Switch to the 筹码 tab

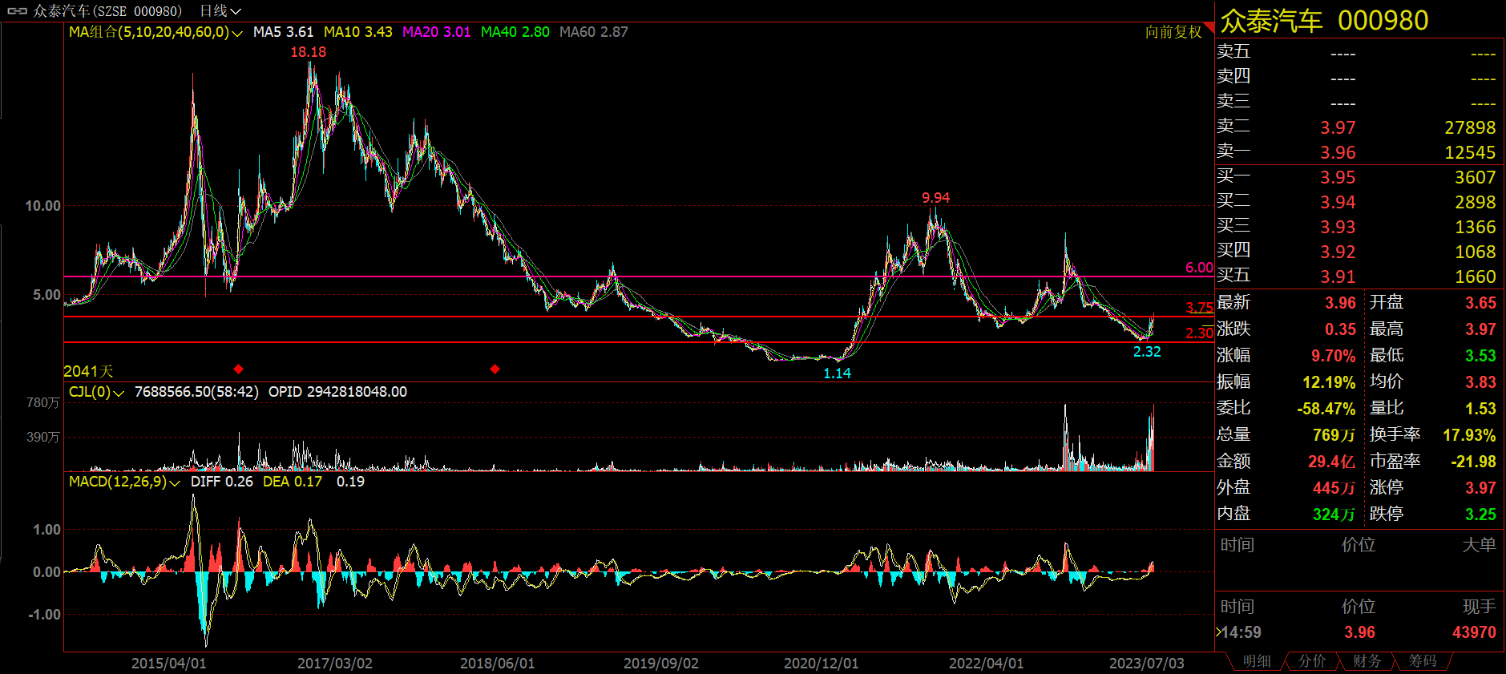[x=1423, y=661]
